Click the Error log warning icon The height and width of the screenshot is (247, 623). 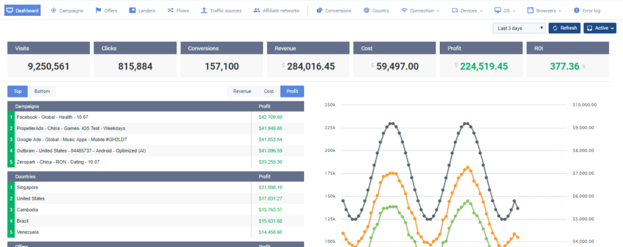pyautogui.click(x=577, y=10)
